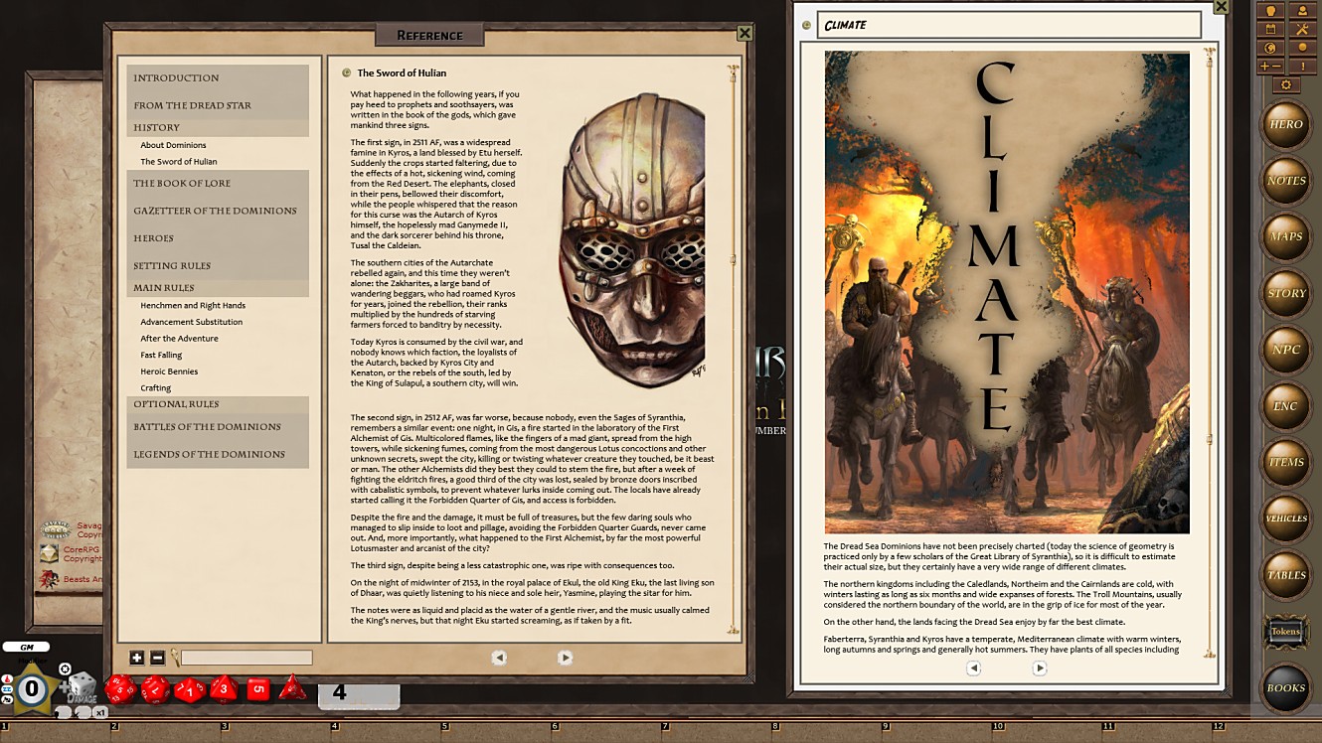Open the Maps sidebar button
1322x743 pixels.
click(1286, 237)
